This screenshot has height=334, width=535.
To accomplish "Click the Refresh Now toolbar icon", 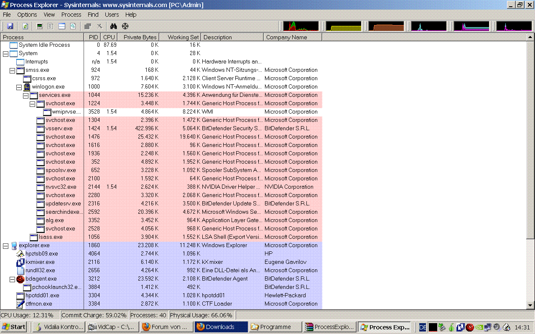I will (x=25, y=26).
